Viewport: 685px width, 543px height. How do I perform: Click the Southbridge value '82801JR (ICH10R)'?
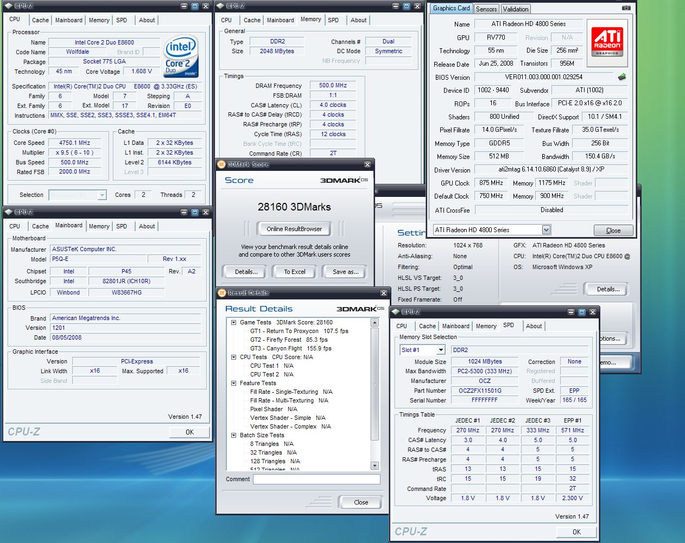click(126, 281)
